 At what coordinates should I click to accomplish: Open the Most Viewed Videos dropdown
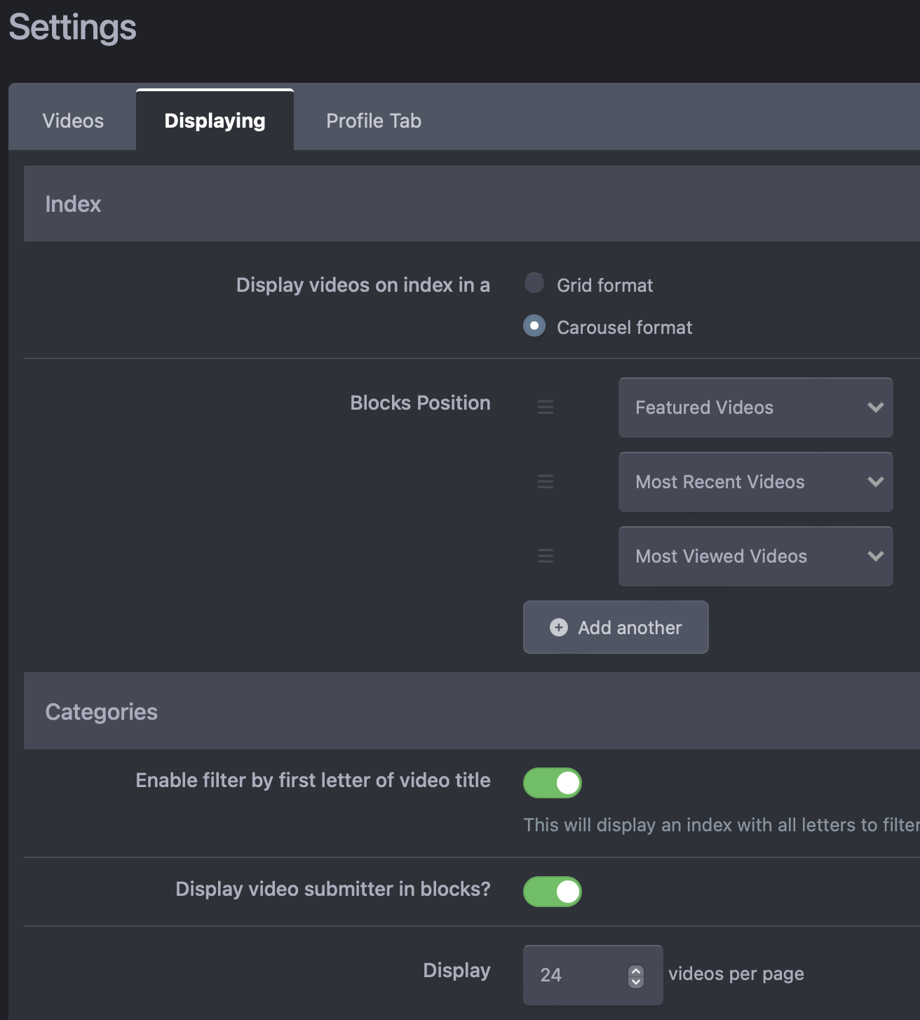(x=756, y=556)
